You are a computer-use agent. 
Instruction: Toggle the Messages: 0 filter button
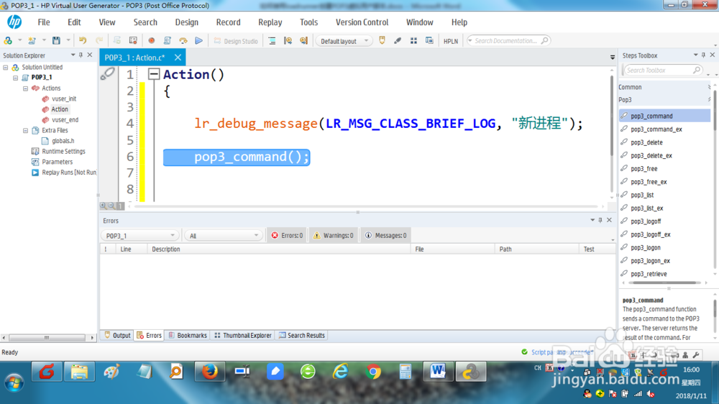pos(385,236)
